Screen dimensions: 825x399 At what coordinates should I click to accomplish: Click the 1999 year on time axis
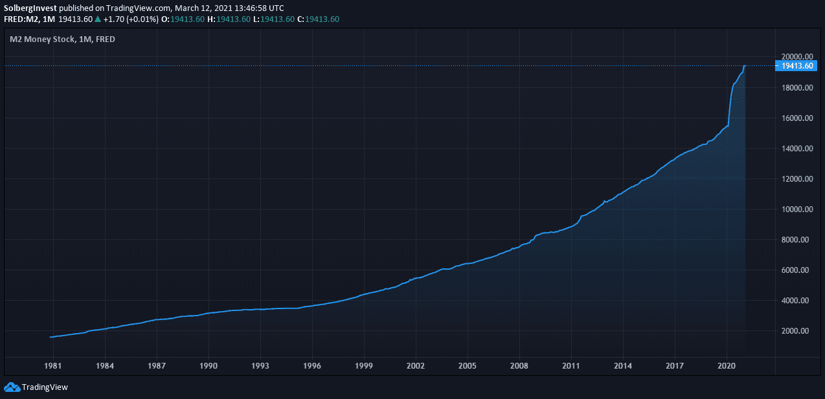[x=364, y=366]
